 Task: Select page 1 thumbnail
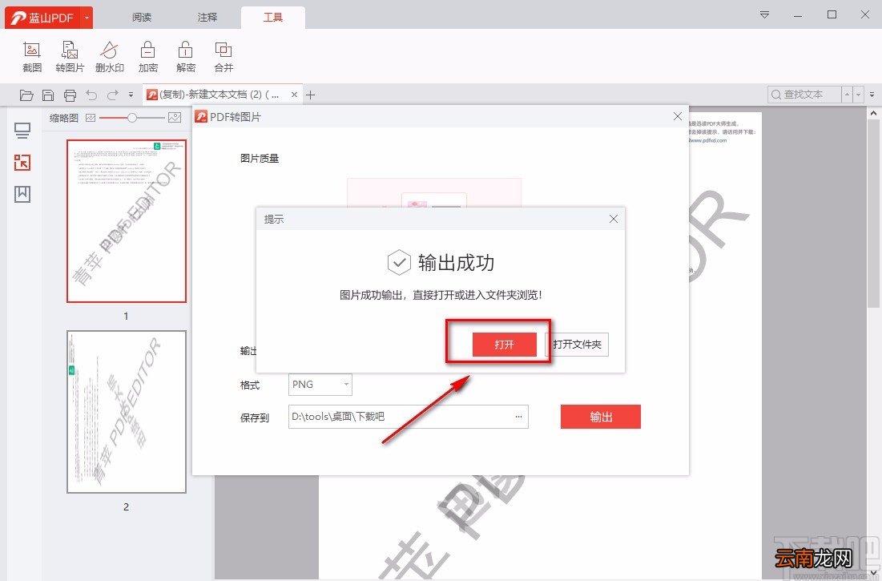[x=127, y=221]
